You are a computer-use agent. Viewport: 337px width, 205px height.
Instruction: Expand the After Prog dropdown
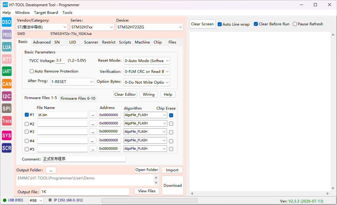tap(72, 82)
